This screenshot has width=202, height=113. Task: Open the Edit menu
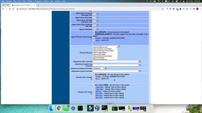19,1
